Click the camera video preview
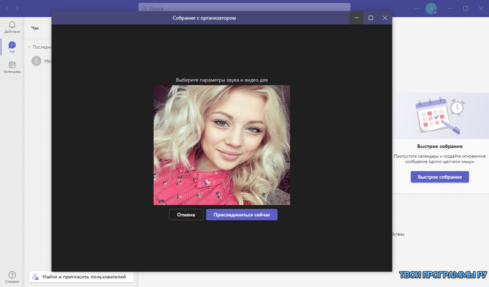The width and height of the screenshot is (489, 287). pyautogui.click(x=222, y=144)
